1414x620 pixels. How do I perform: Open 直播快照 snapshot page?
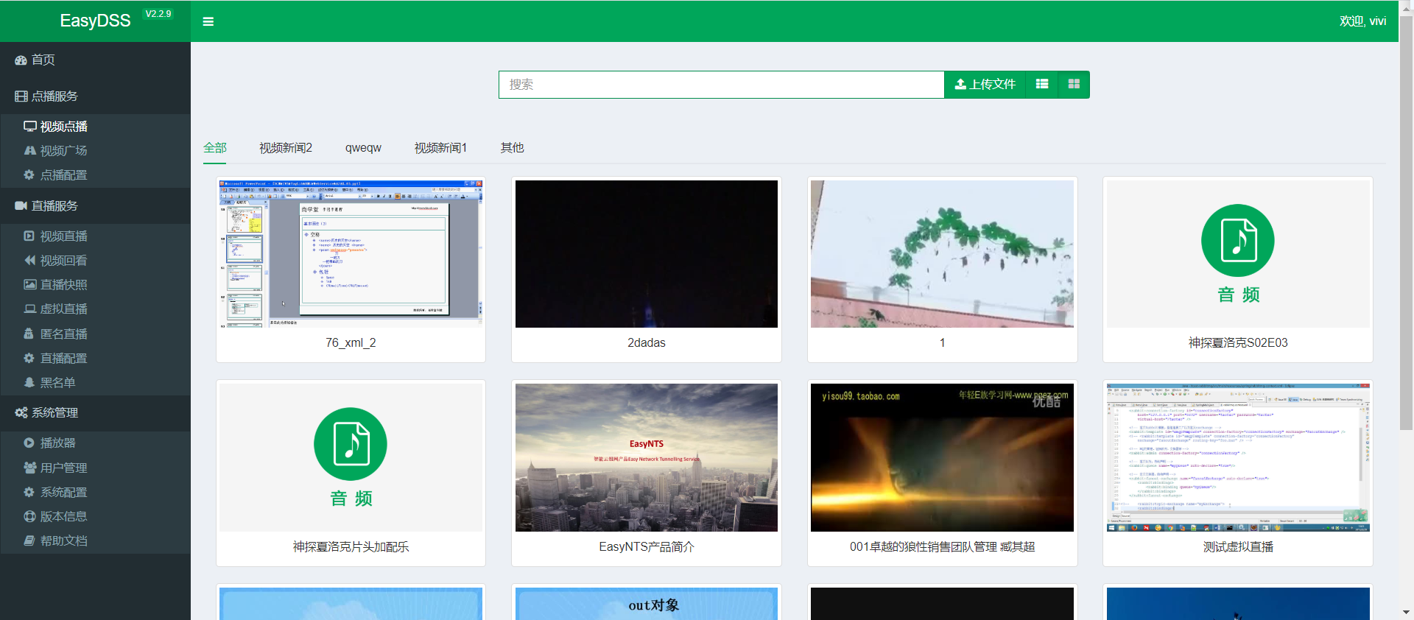(x=63, y=285)
